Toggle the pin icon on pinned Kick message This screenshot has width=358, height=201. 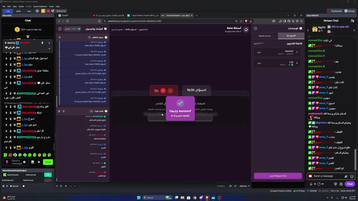[42, 43]
